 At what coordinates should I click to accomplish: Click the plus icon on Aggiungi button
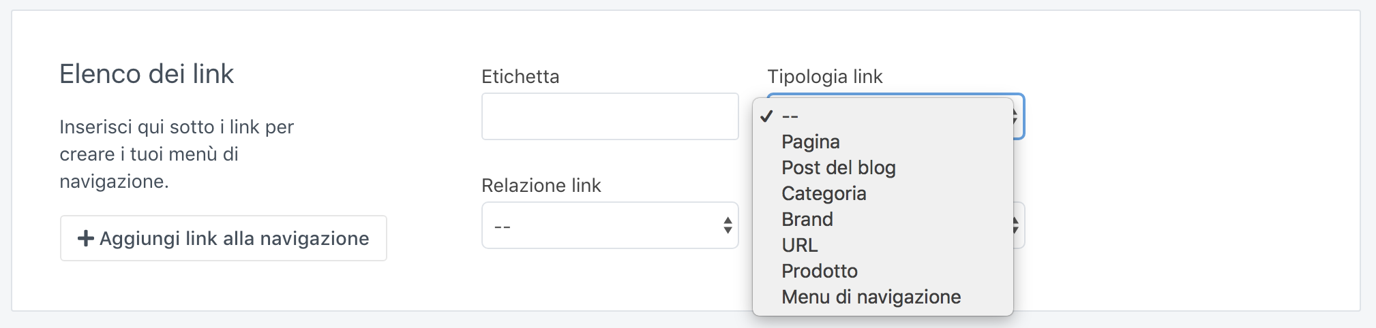[x=85, y=238]
